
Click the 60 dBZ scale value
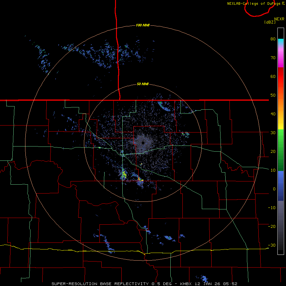273,76
